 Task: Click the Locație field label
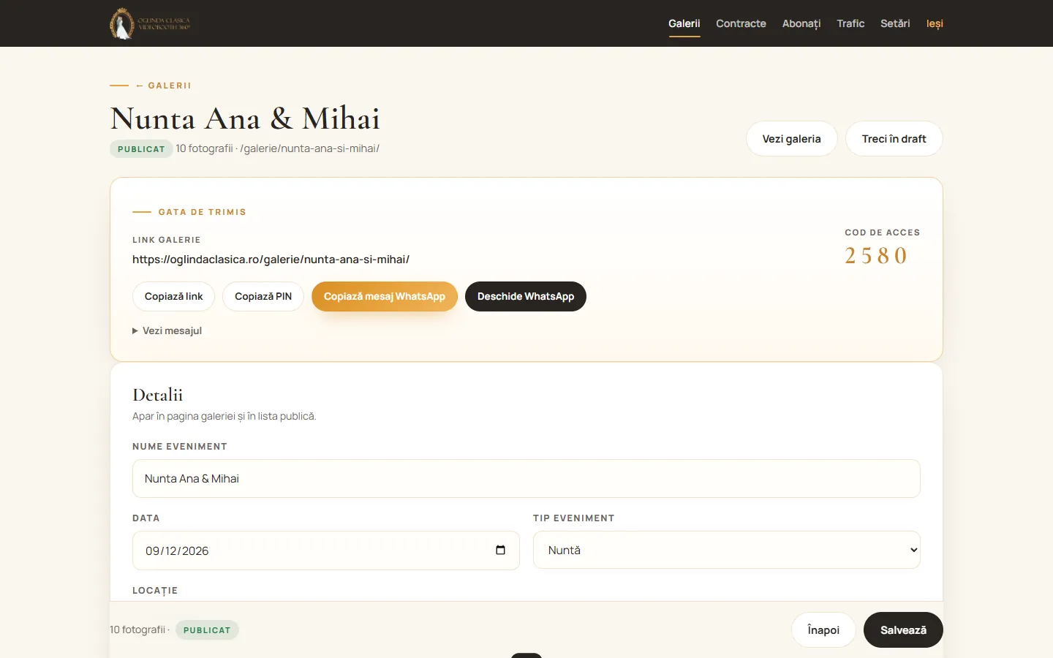click(155, 591)
